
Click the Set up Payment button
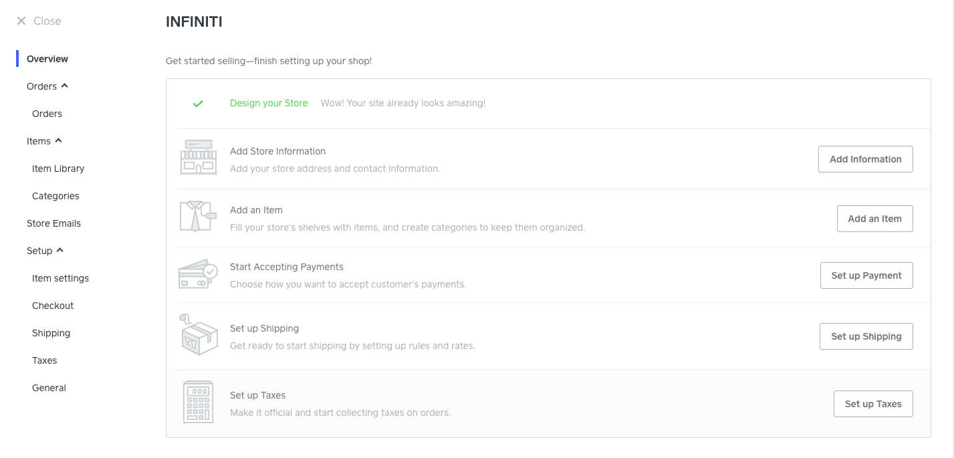point(866,275)
